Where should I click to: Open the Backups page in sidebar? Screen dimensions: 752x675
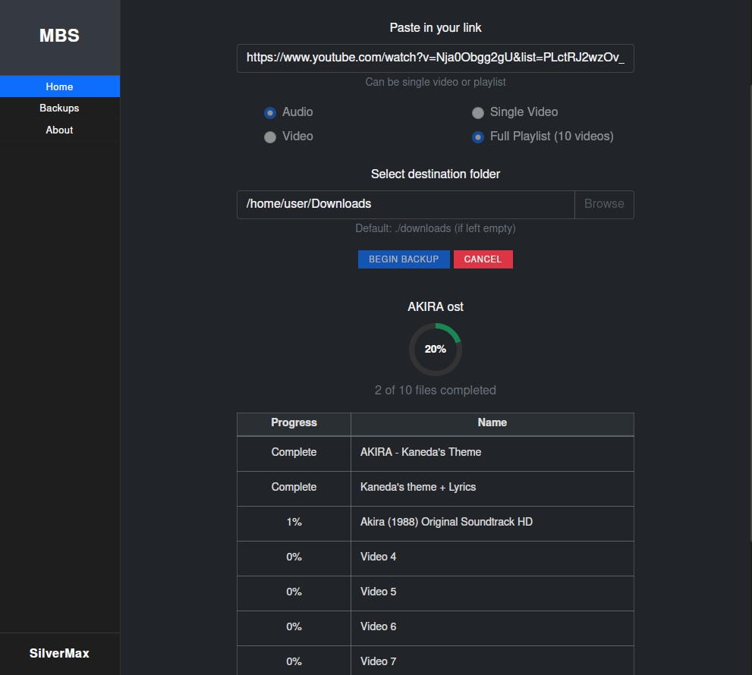point(59,108)
